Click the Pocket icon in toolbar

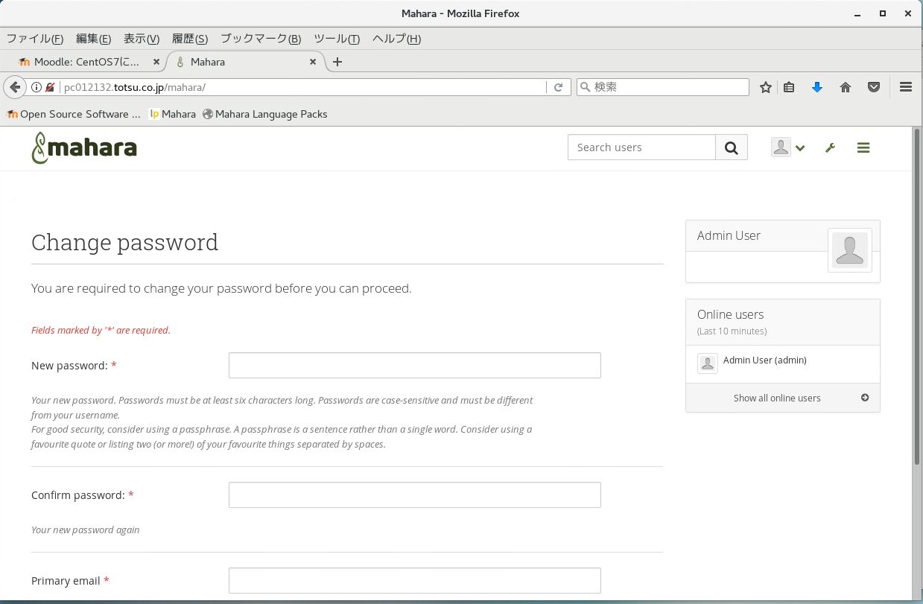(873, 87)
